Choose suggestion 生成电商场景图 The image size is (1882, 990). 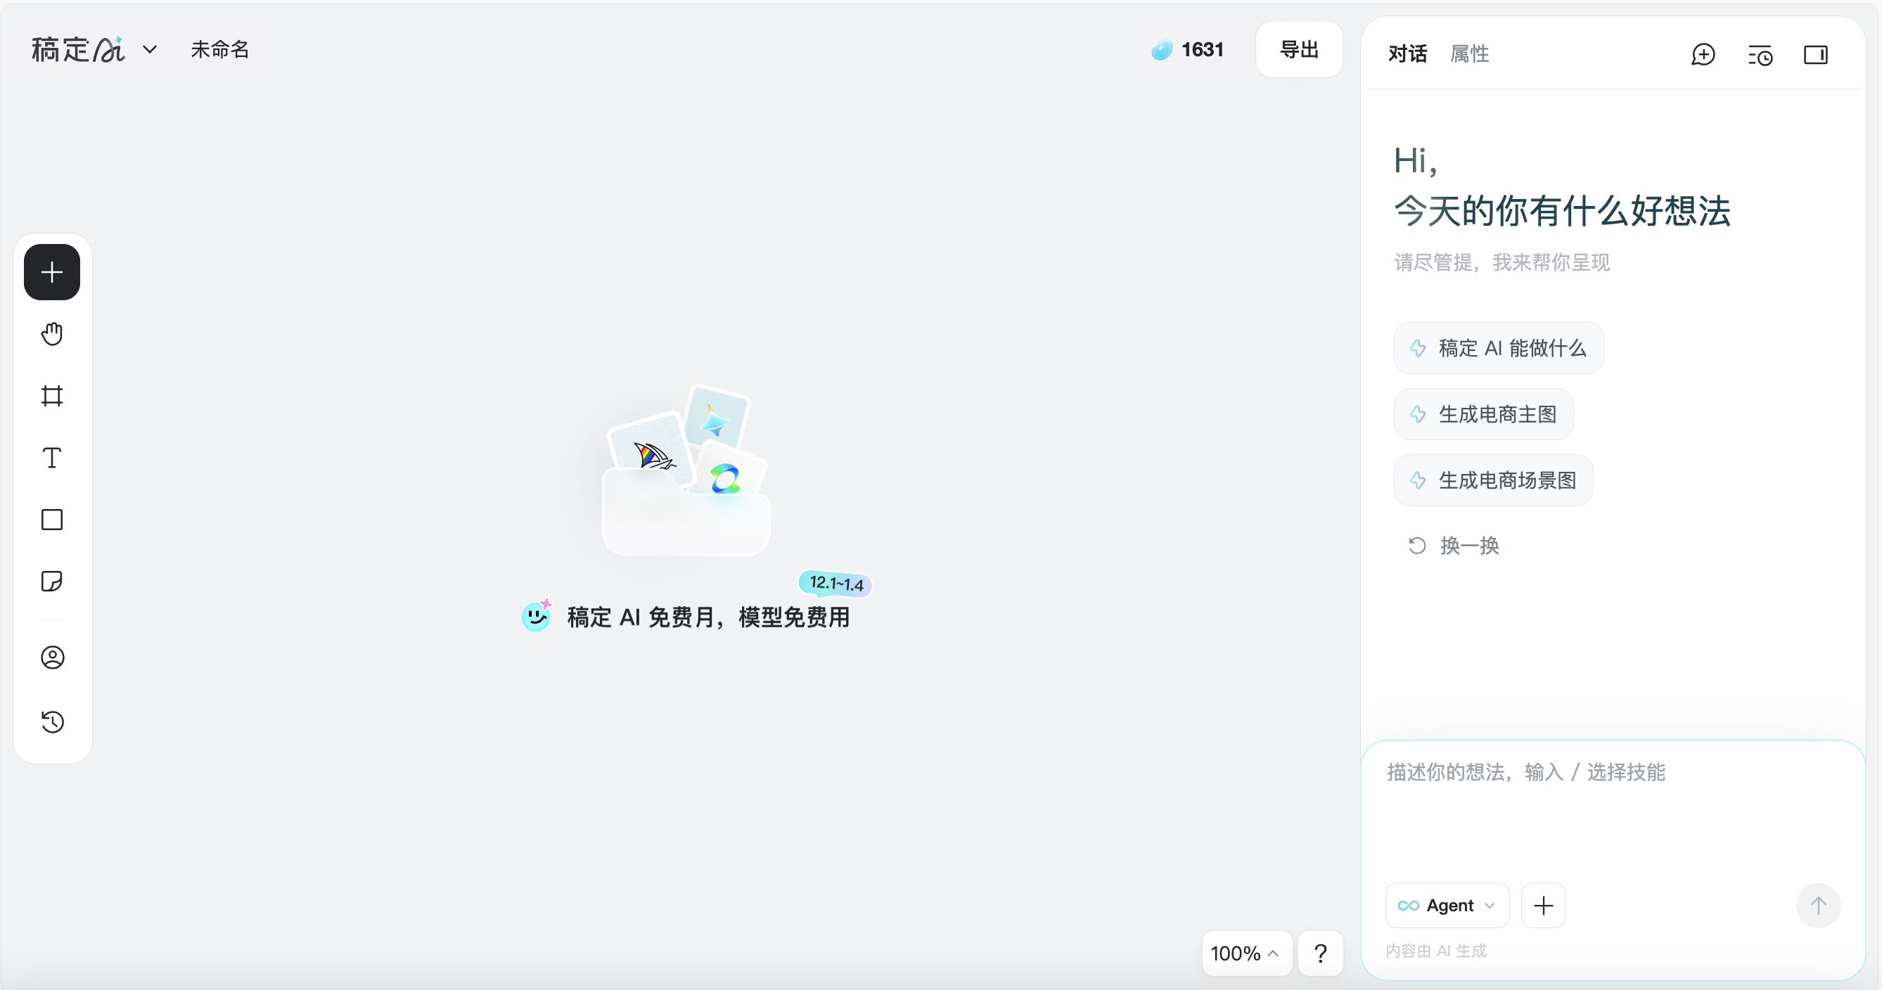[1493, 480]
